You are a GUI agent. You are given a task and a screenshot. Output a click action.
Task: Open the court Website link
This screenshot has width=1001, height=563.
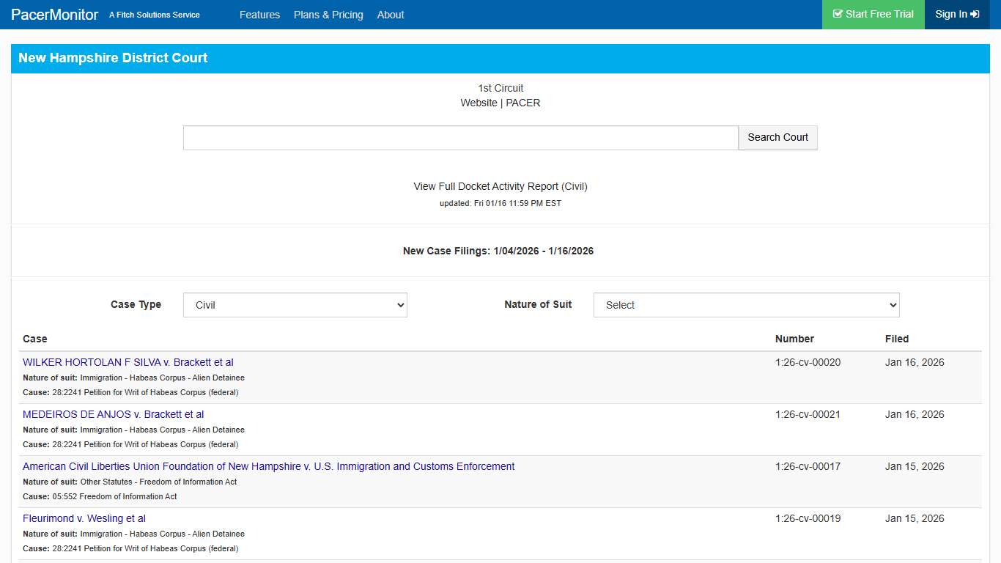(x=479, y=103)
